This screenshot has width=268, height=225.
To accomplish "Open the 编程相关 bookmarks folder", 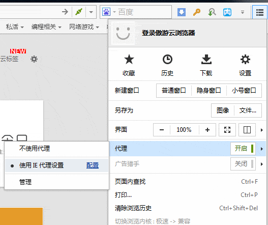I will (x=46, y=26).
